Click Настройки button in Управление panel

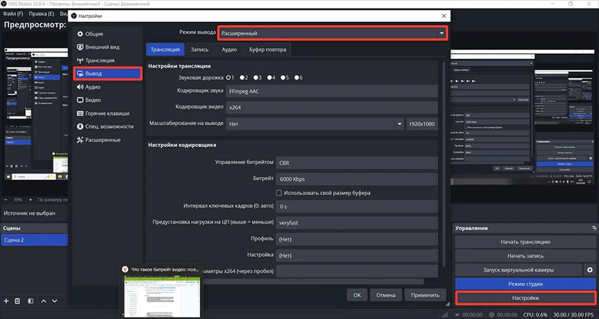(x=525, y=298)
